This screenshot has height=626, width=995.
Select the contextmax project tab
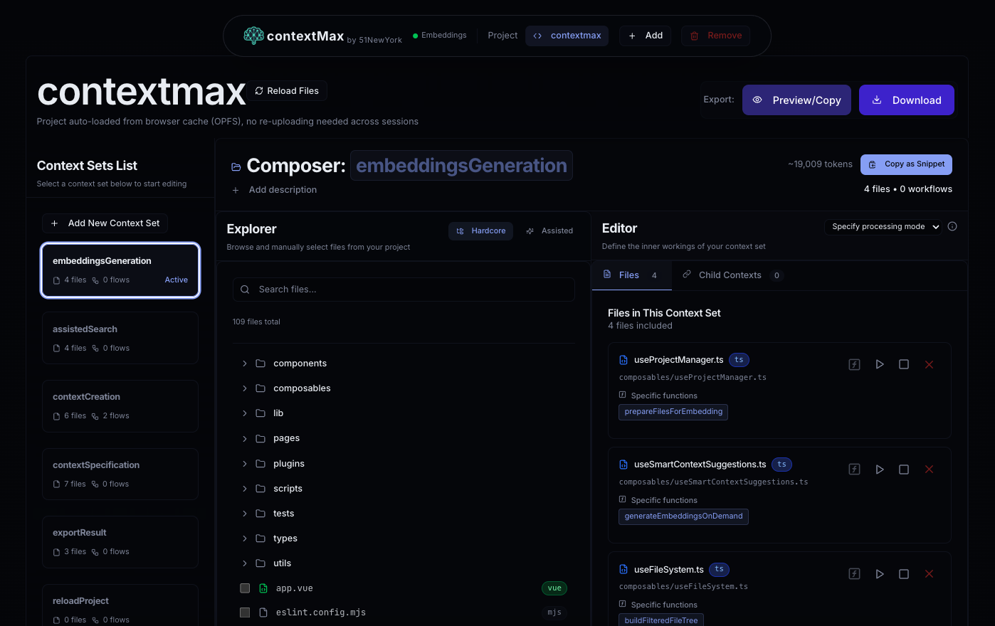[567, 36]
